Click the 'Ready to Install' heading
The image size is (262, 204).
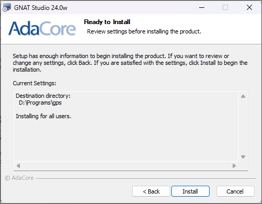pyautogui.click(x=107, y=22)
